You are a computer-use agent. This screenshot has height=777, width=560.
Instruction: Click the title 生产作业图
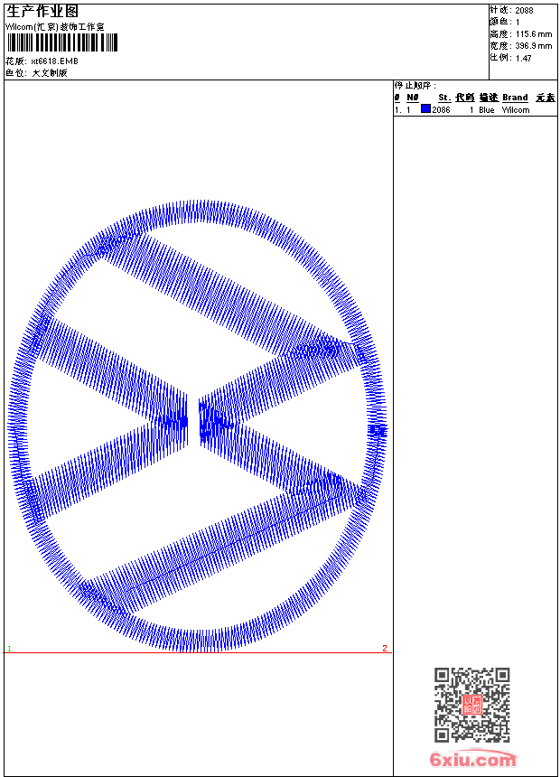42,12
